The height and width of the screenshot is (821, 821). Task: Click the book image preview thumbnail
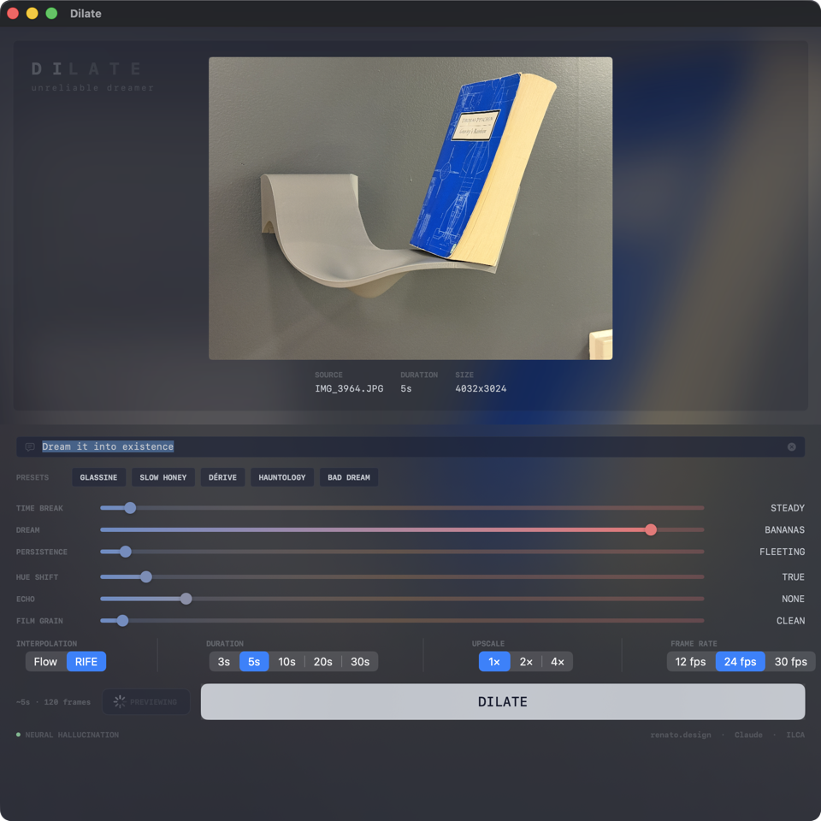(410, 209)
